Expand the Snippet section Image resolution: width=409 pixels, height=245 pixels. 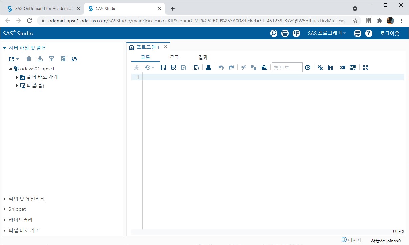point(5,209)
